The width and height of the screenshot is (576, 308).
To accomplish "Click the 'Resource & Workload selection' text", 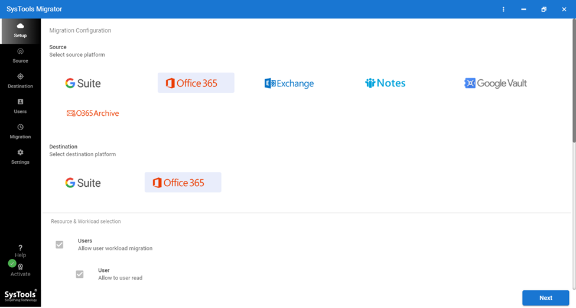I will [x=86, y=221].
